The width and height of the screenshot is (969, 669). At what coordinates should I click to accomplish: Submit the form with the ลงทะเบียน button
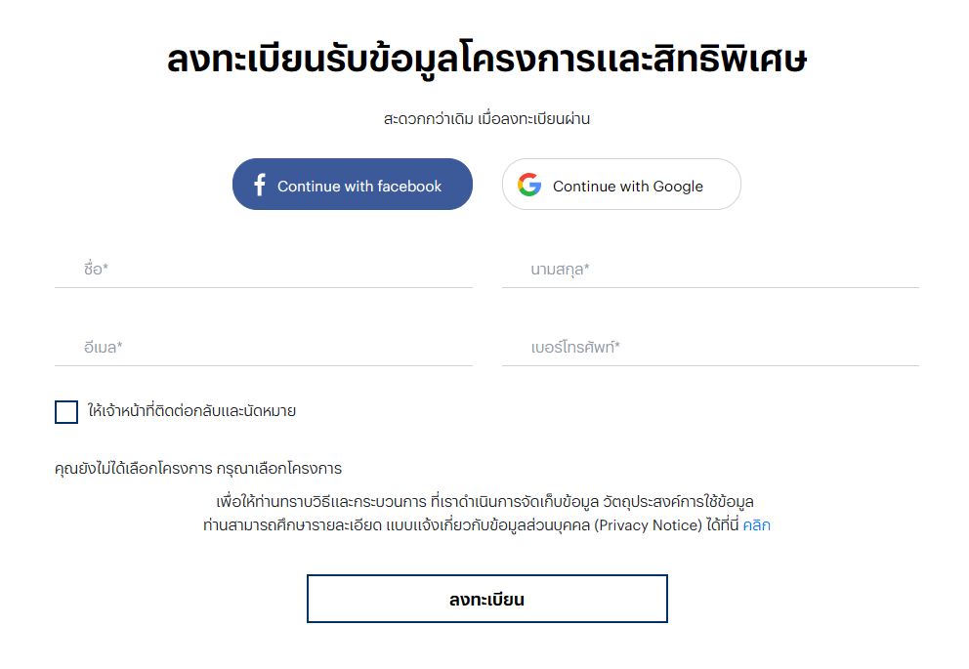486,599
